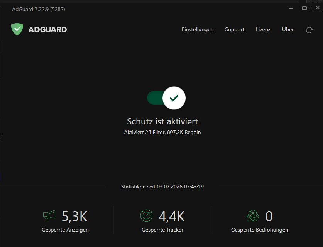Click the ADGUARD wordmark text

[x=47, y=29]
